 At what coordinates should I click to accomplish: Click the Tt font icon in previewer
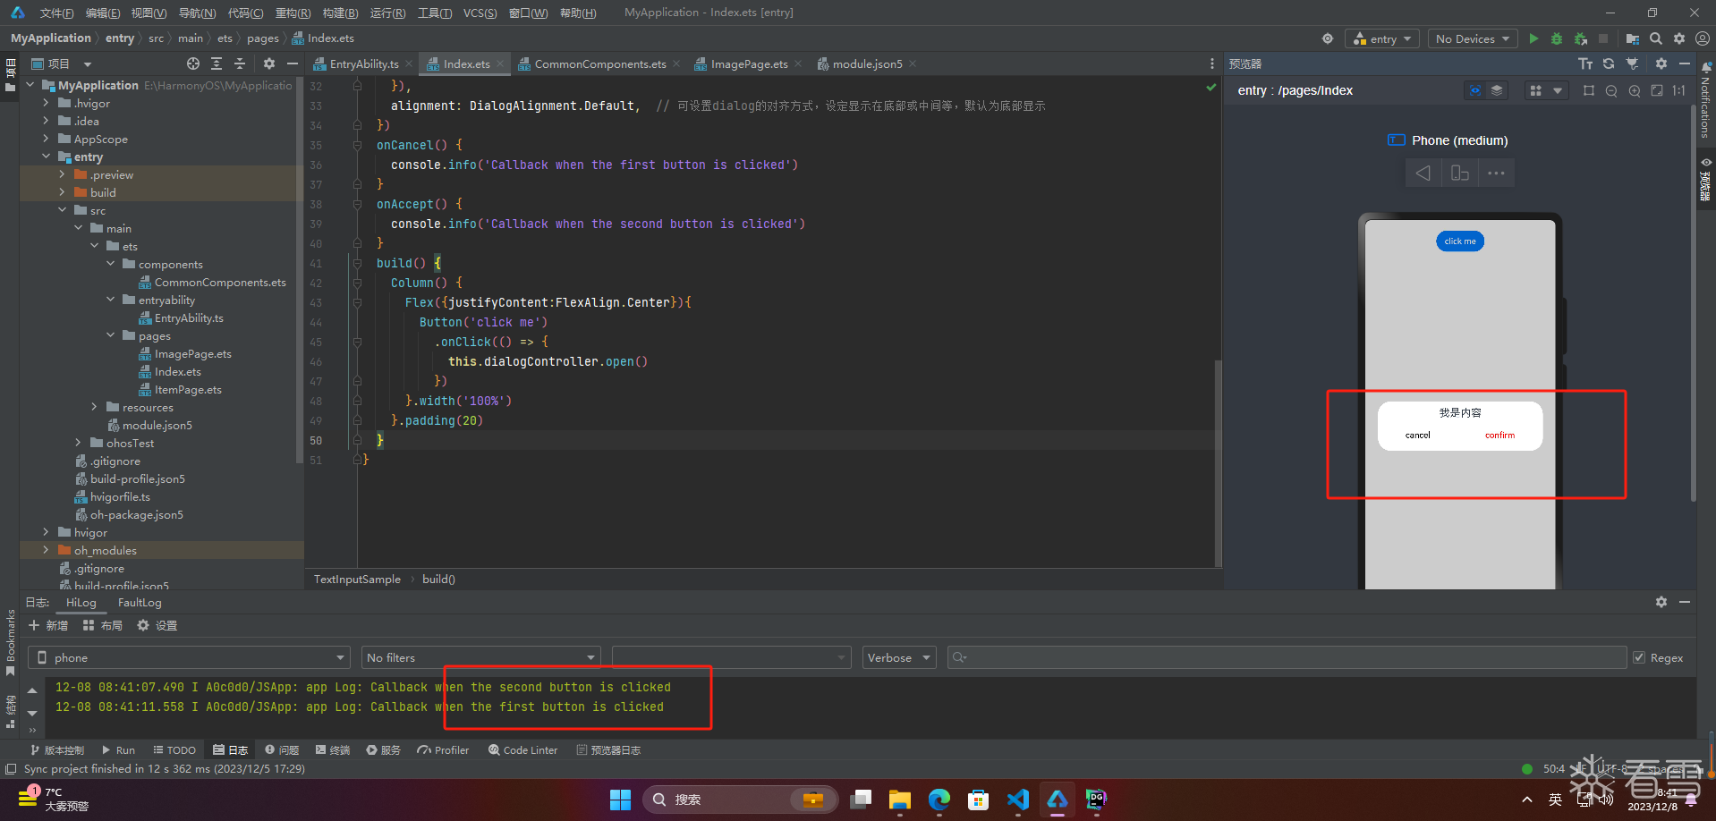(1585, 63)
